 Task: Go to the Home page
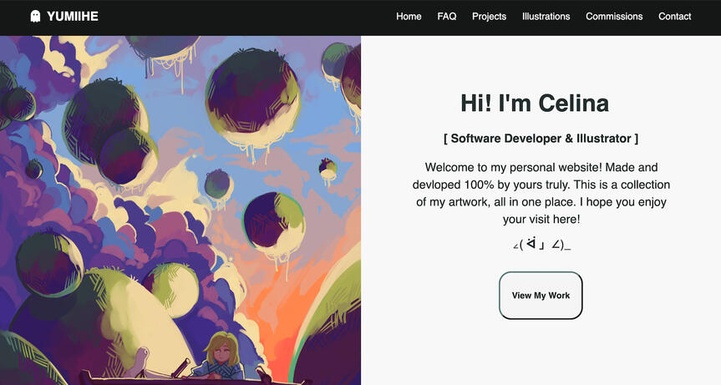click(x=409, y=17)
